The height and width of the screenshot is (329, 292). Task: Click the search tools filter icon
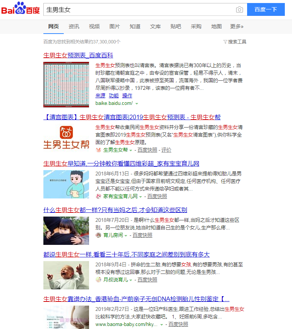coord(225,42)
